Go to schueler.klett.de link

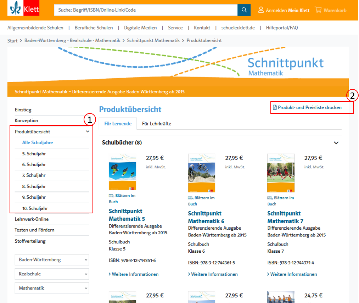tap(238, 28)
